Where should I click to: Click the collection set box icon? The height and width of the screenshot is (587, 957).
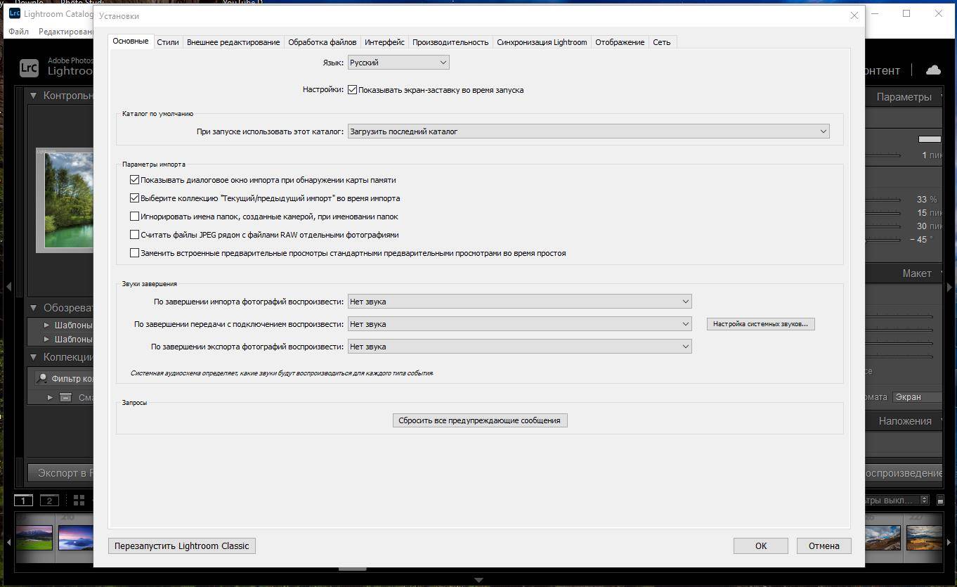(x=65, y=397)
